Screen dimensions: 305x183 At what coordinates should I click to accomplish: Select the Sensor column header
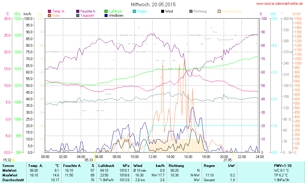tap(8, 165)
